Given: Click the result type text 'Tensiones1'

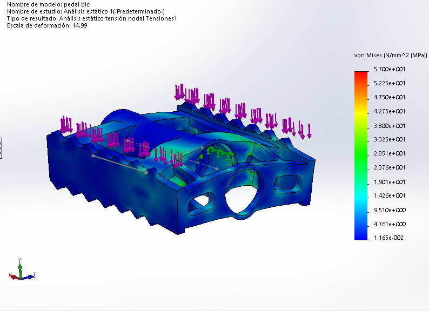Looking at the screenshot, I should point(161,18).
